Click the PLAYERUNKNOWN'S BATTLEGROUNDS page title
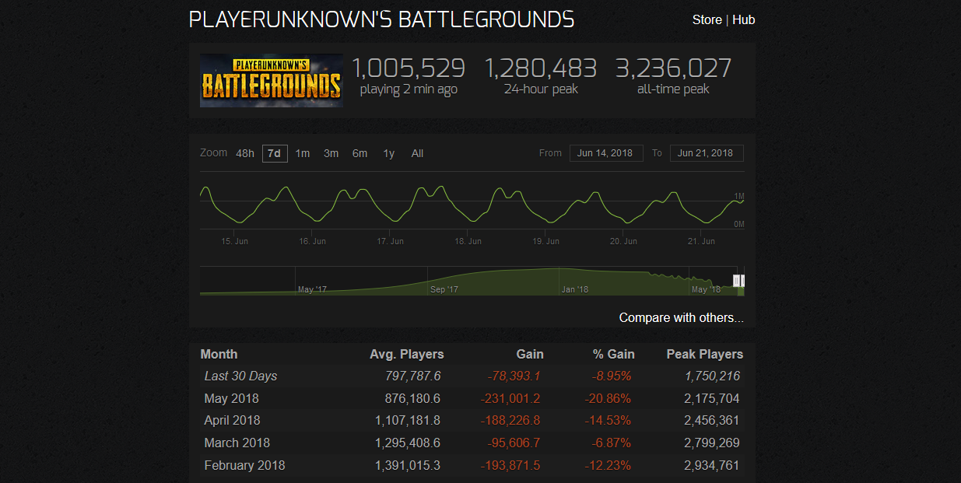Screen dimensions: 961x483 click(382, 19)
